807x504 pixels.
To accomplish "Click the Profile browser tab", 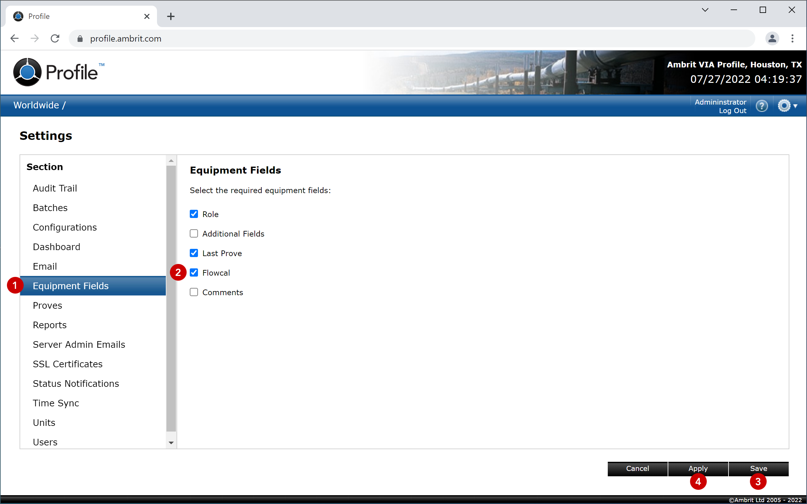I will point(81,16).
